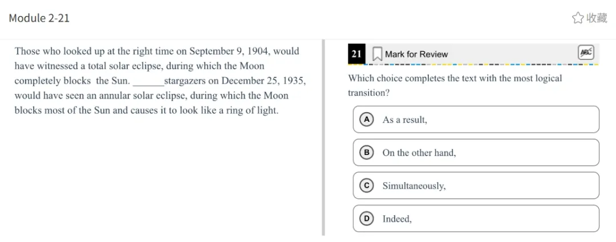Click the star favorite icon
The height and width of the screenshot is (242, 616).
pyautogui.click(x=577, y=18)
